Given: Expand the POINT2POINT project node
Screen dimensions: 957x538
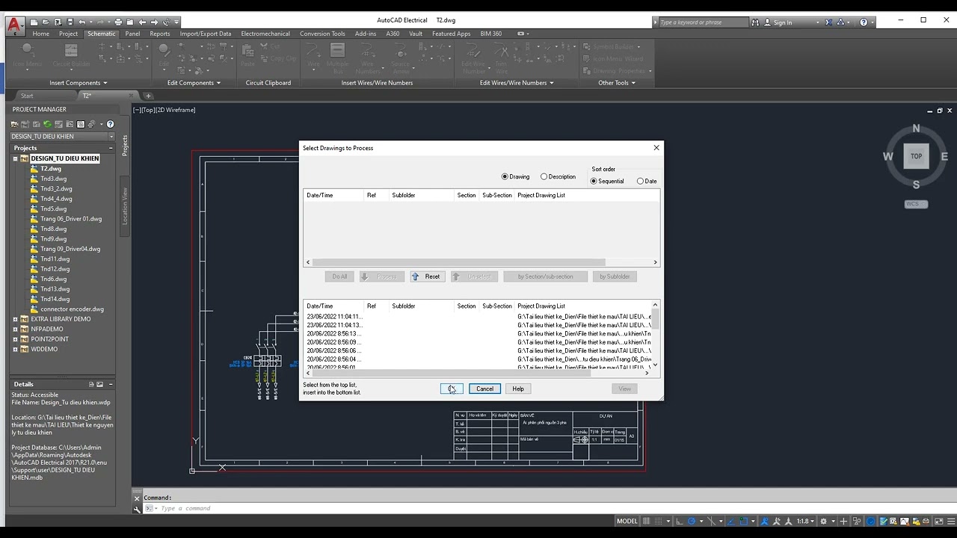Looking at the screenshot, I should [15, 339].
